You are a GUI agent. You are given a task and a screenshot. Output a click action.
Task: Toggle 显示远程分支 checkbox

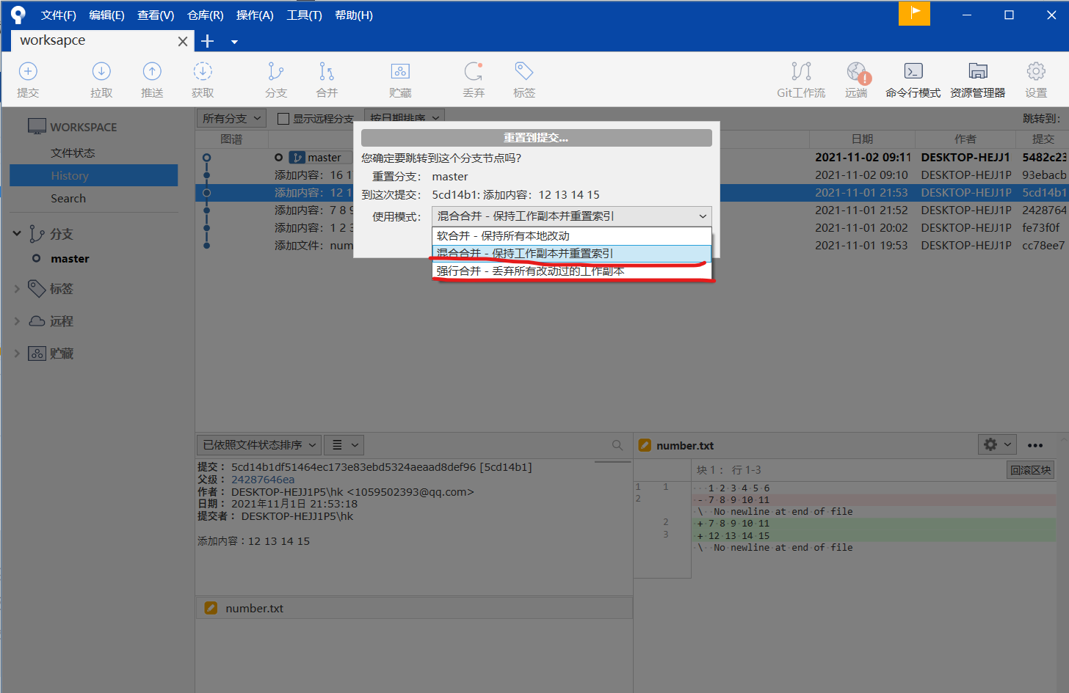coord(283,119)
